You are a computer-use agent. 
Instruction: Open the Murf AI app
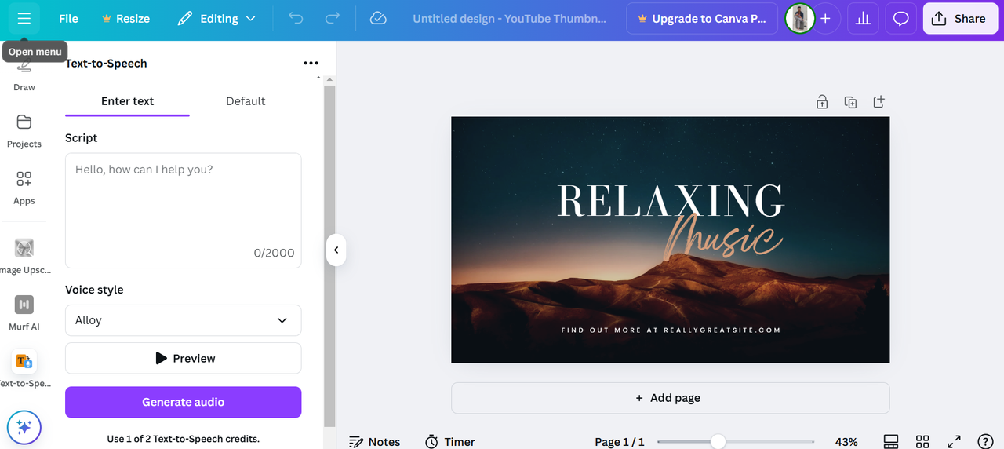pos(24,312)
